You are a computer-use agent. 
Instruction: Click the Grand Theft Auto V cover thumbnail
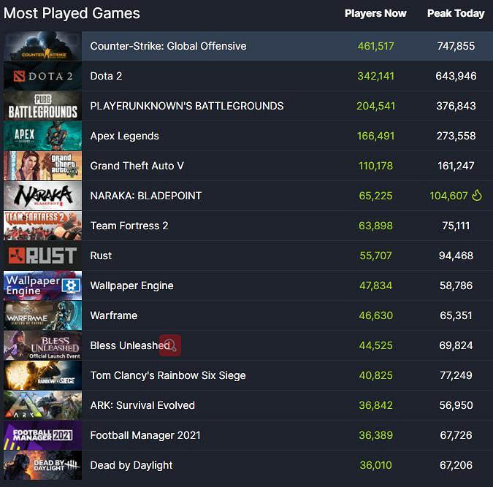42,166
